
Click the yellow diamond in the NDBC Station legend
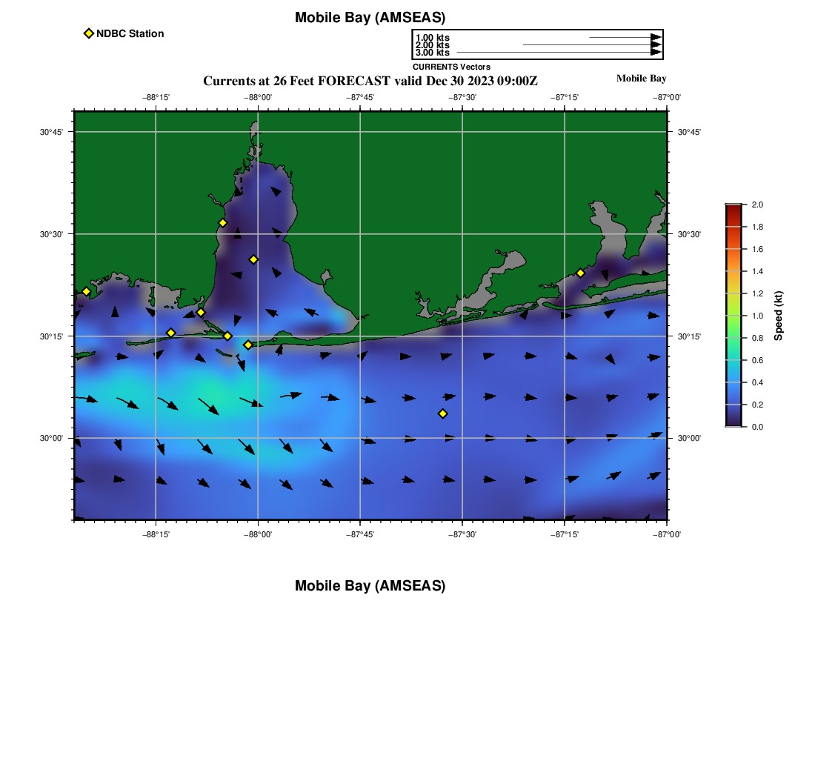coord(89,33)
